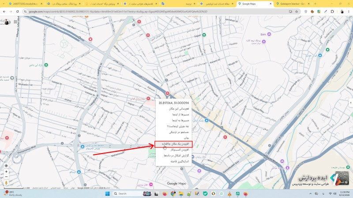Show my location on the map

(6, 166)
